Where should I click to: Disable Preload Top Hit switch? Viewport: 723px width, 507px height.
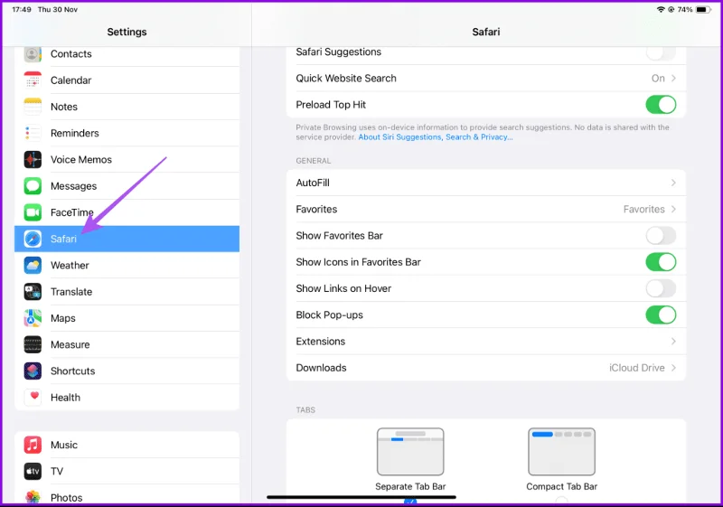coord(661,105)
